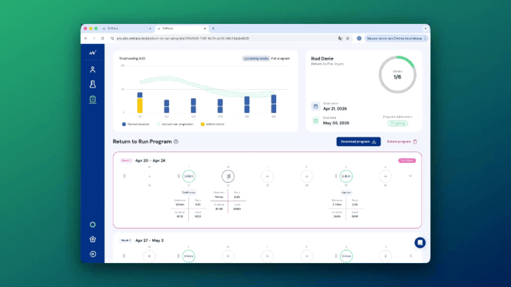Click the trash icon next to Delete program
The width and height of the screenshot is (511, 287).
(x=415, y=142)
